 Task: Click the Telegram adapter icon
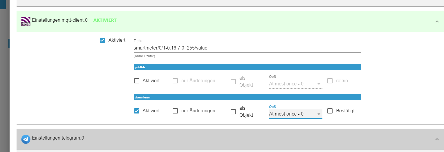[26, 139]
